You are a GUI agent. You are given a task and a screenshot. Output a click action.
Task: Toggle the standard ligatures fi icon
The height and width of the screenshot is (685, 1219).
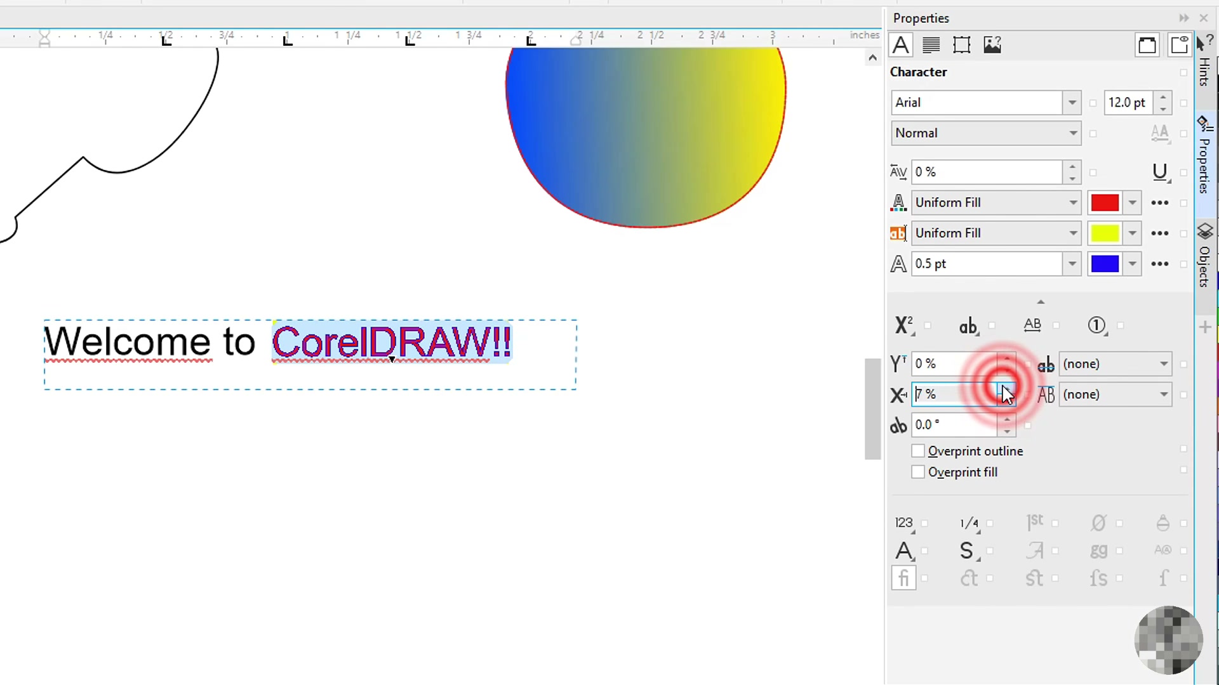point(903,578)
